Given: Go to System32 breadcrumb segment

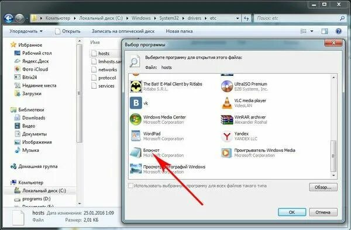Looking at the screenshot, I should click(169, 18).
